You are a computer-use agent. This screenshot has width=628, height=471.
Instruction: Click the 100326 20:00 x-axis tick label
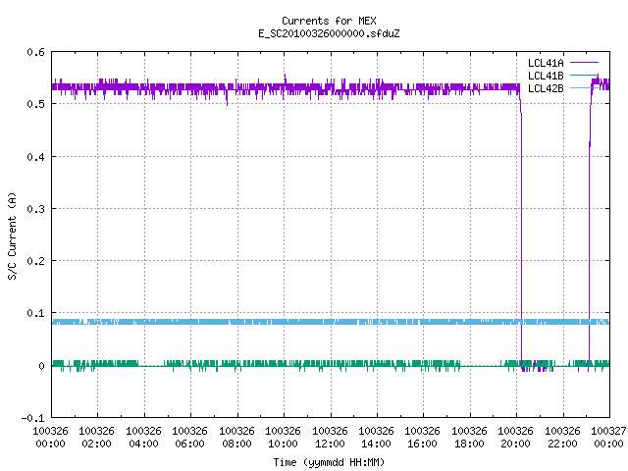[515, 438]
